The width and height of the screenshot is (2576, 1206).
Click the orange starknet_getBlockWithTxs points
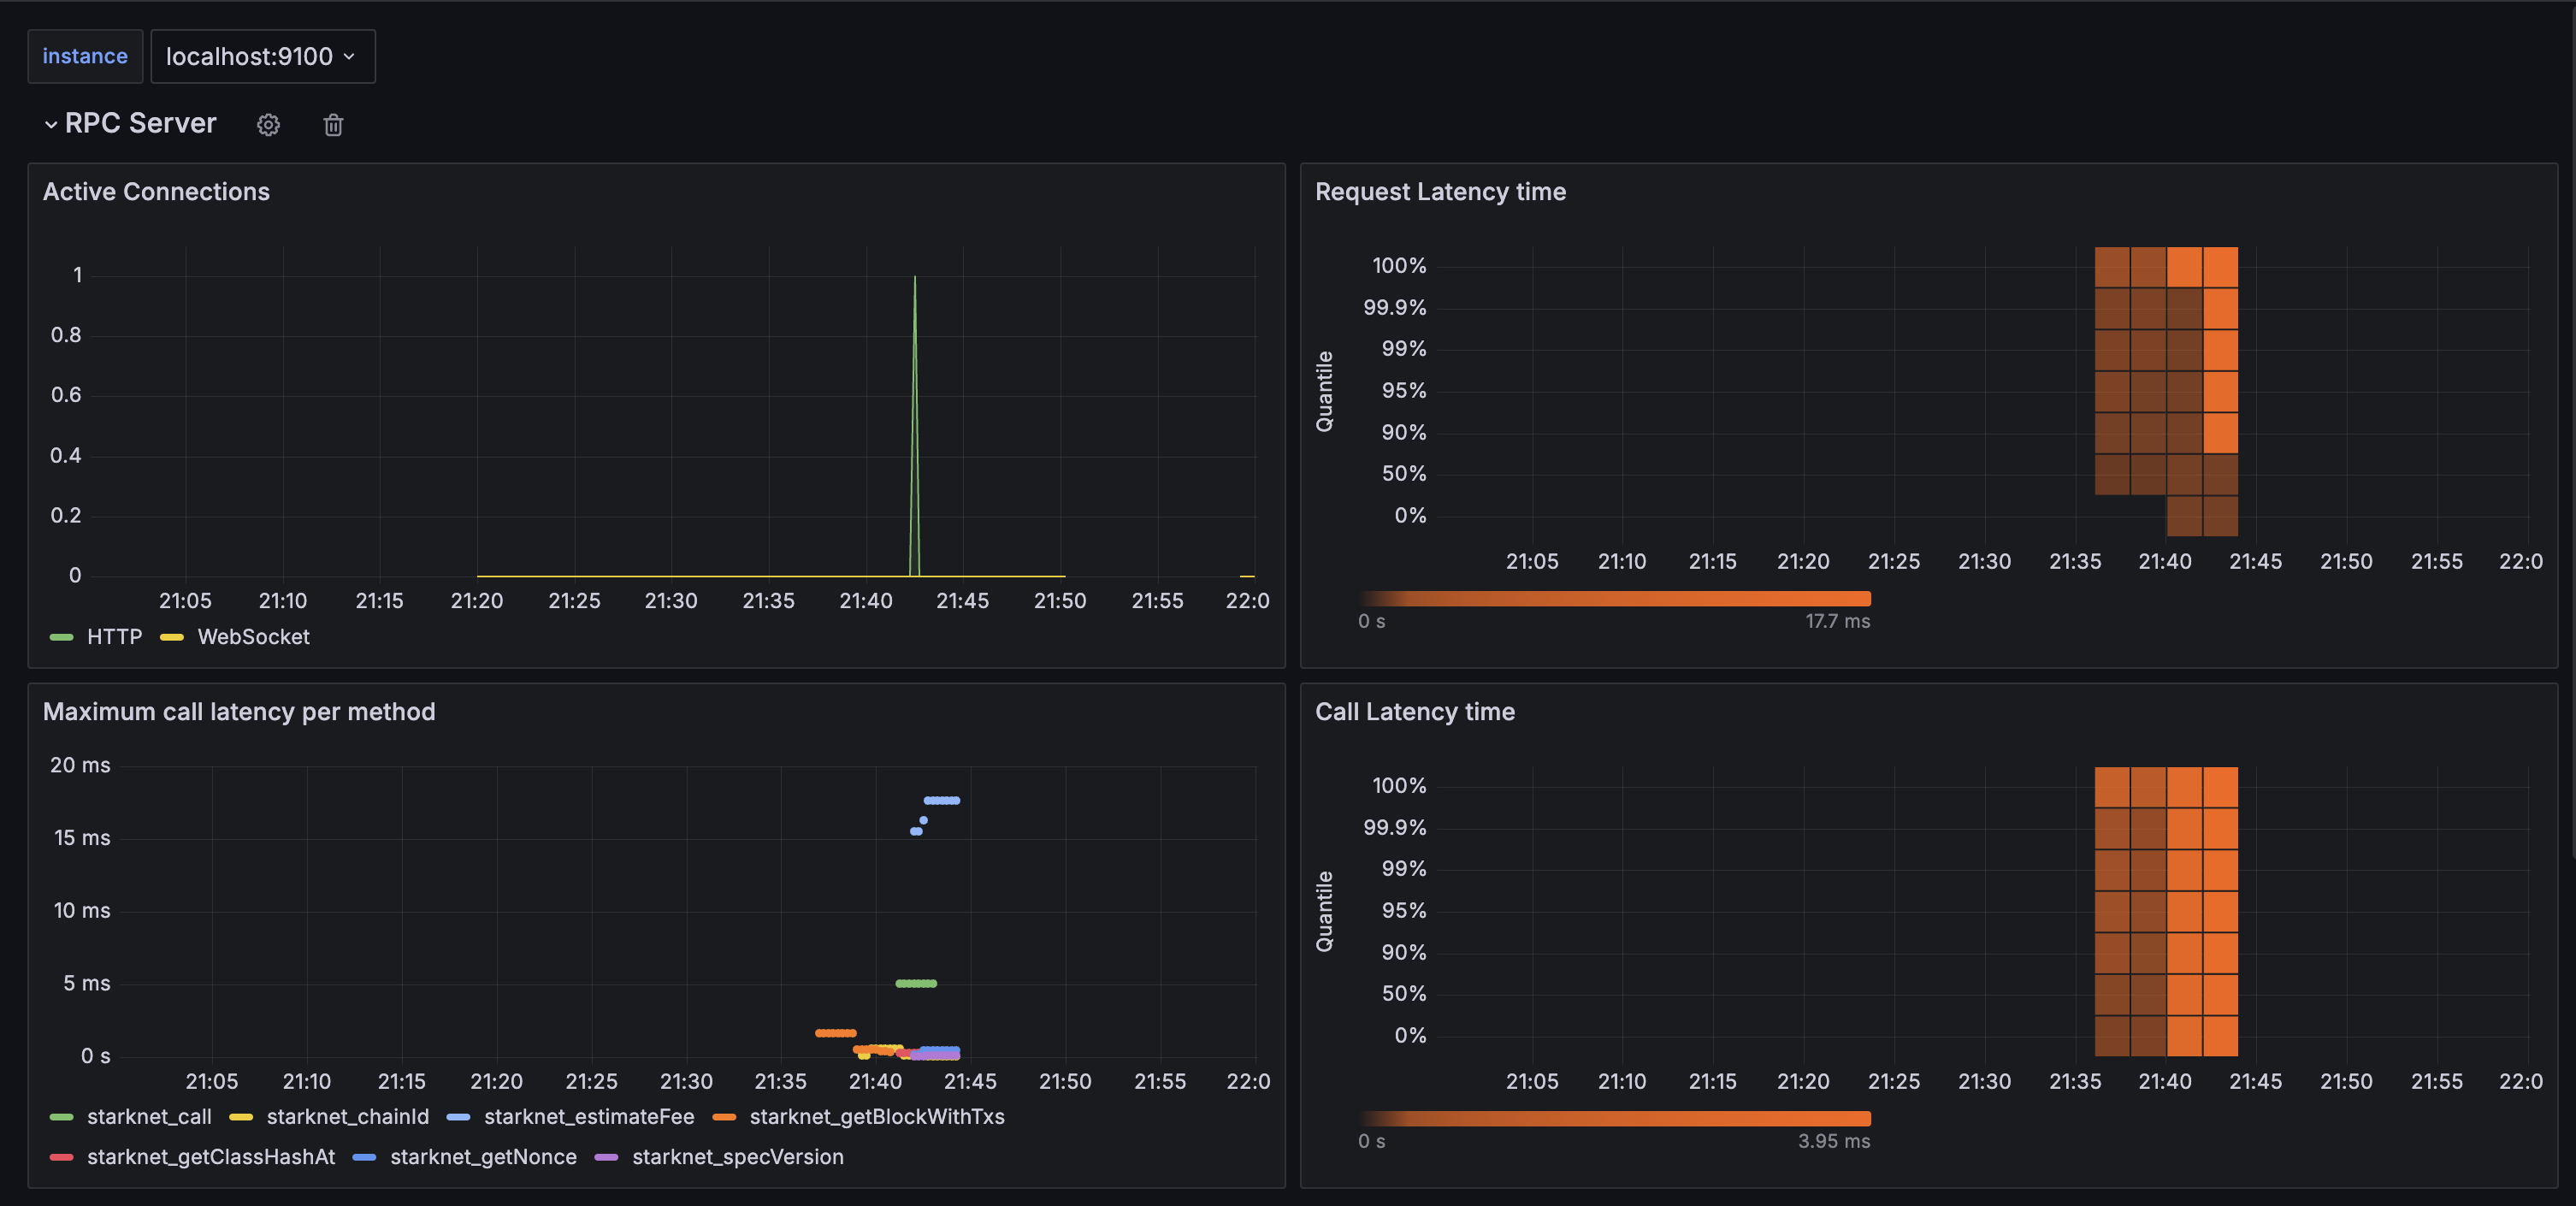click(x=836, y=1033)
